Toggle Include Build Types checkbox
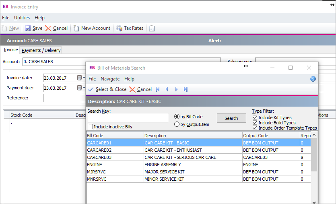Image resolution: width=336 pixels, height=204 pixels. pyautogui.click(x=255, y=123)
